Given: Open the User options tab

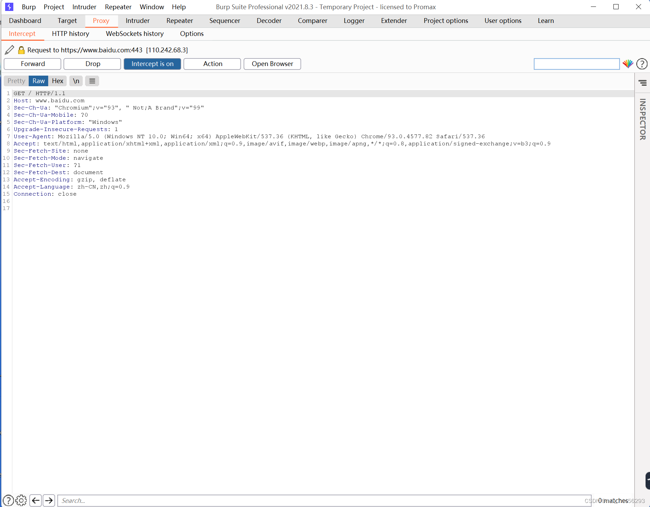Looking at the screenshot, I should coord(503,21).
